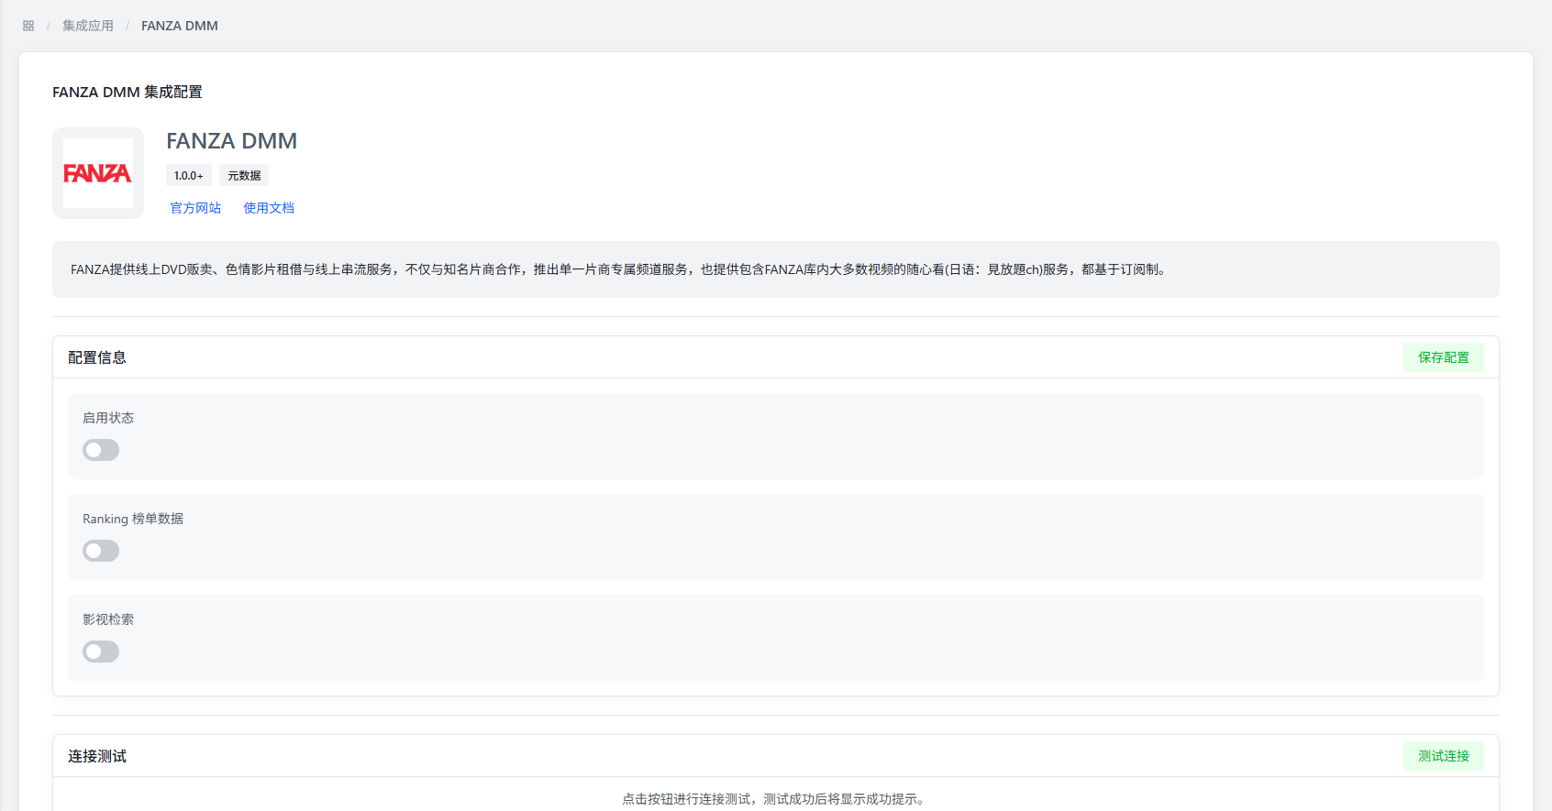
Task: Click the large FANZA DMM title
Action: click(232, 141)
